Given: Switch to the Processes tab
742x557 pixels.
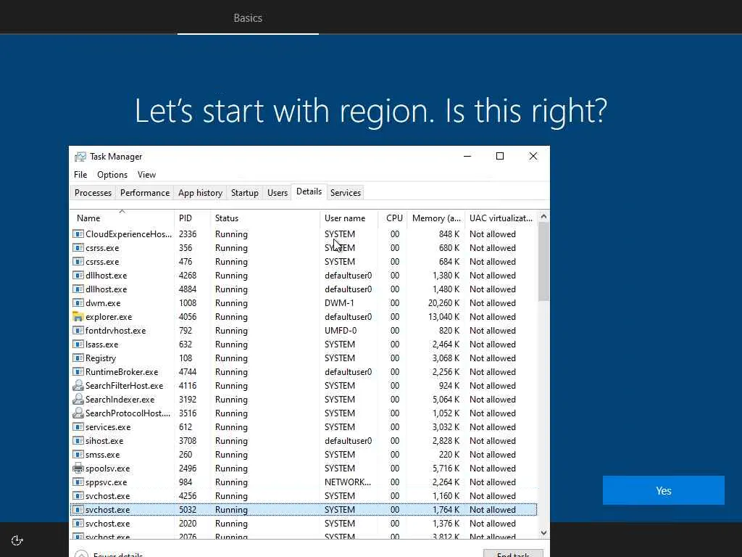Looking at the screenshot, I should coord(93,193).
